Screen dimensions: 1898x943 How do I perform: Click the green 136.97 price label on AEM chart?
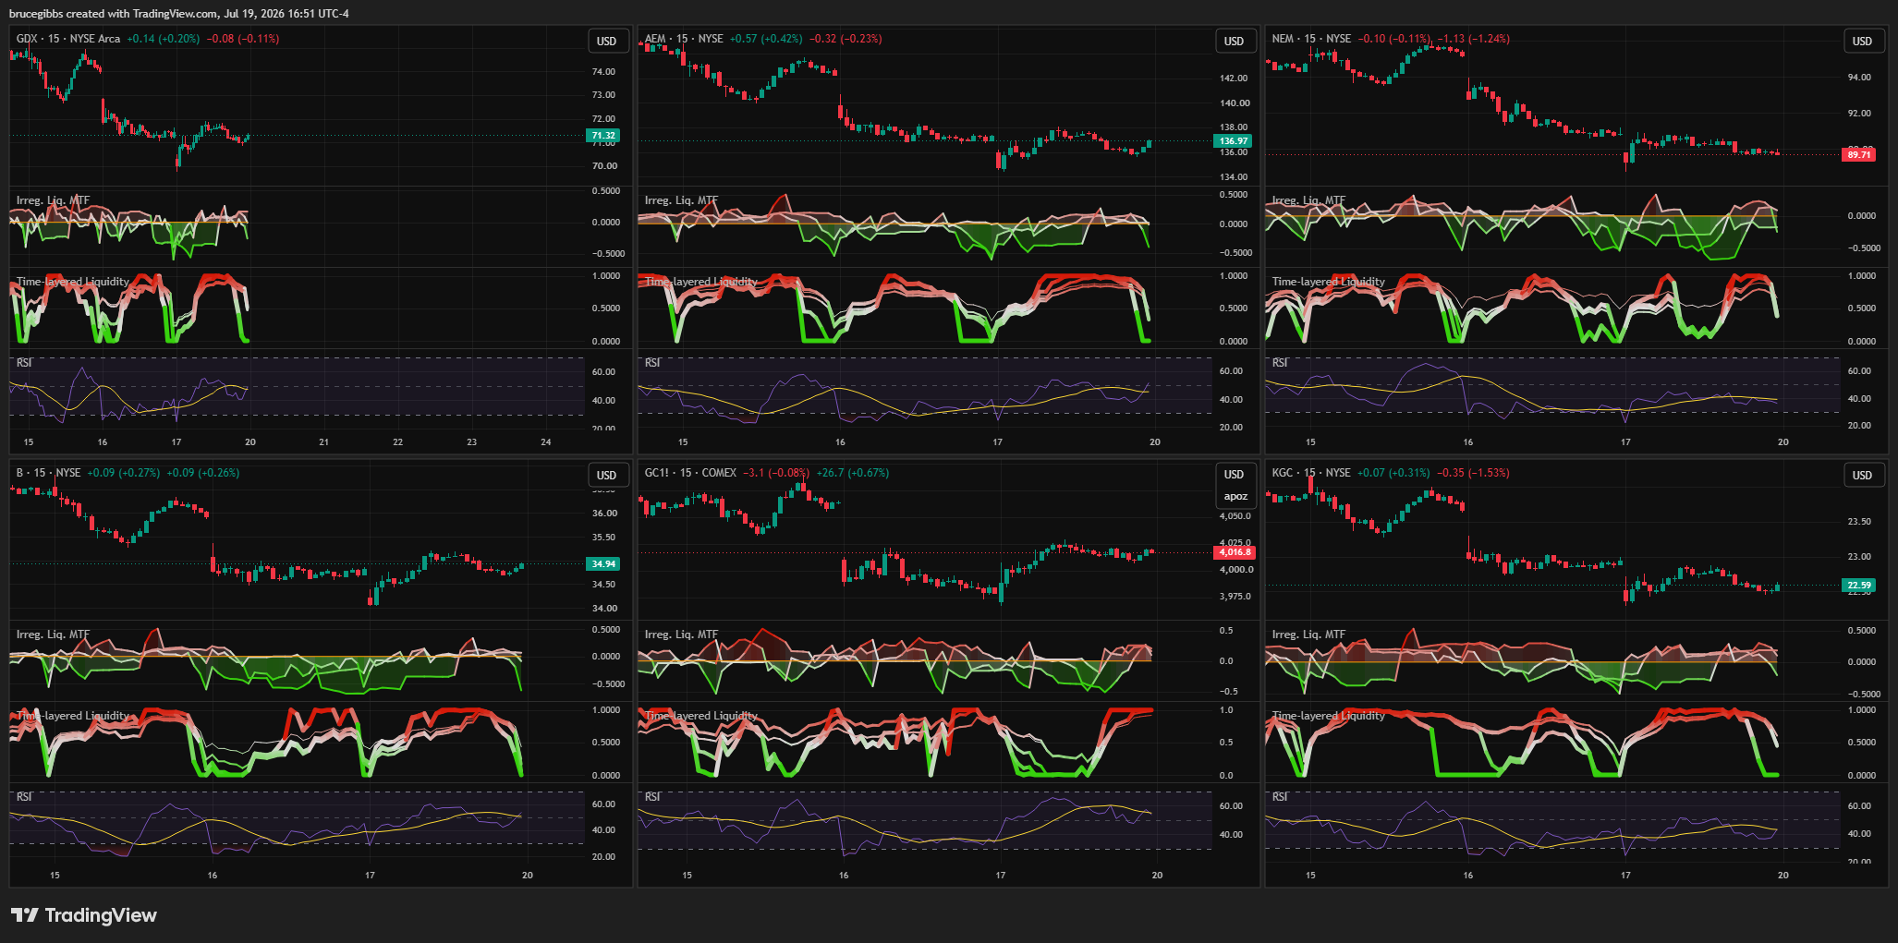tap(1233, 141)
